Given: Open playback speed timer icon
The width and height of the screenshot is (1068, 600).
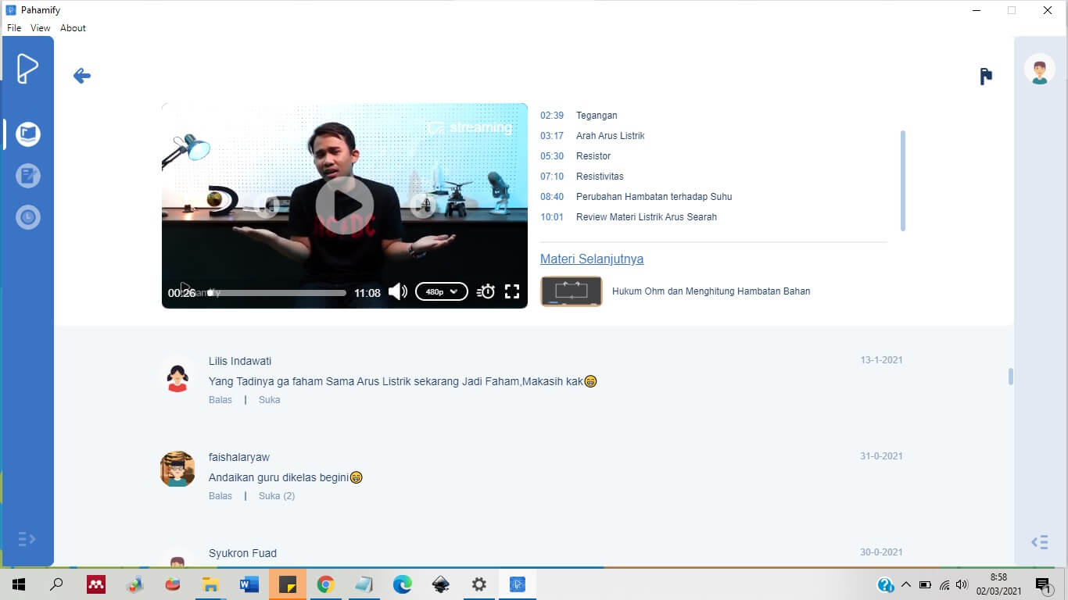Looking at the screenshot, I should tap(486, 291).
